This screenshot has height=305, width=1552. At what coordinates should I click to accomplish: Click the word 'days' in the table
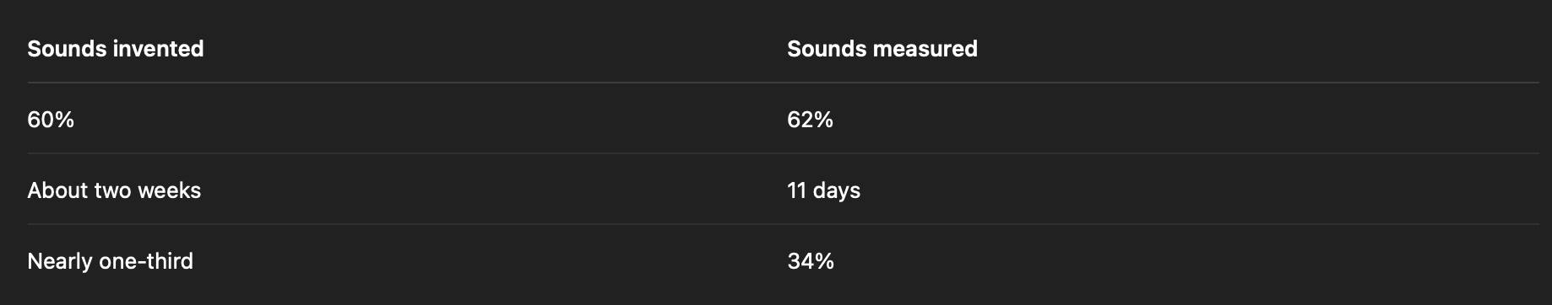coord(837,191)
